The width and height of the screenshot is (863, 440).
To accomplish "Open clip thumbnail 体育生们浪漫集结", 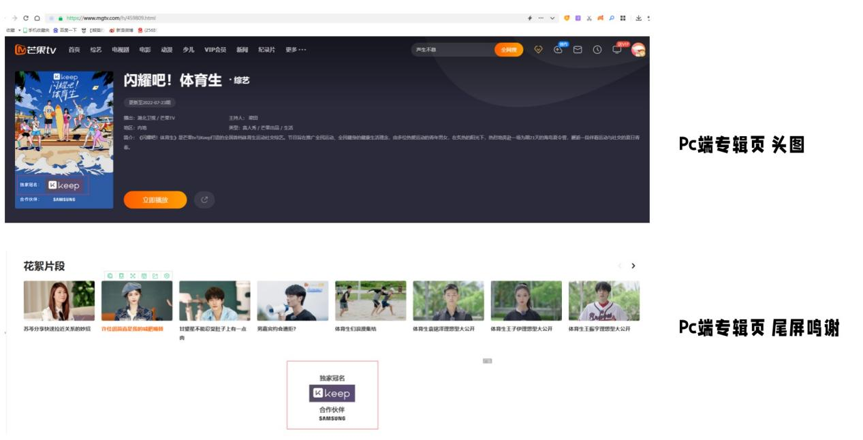I will point(371,300).
